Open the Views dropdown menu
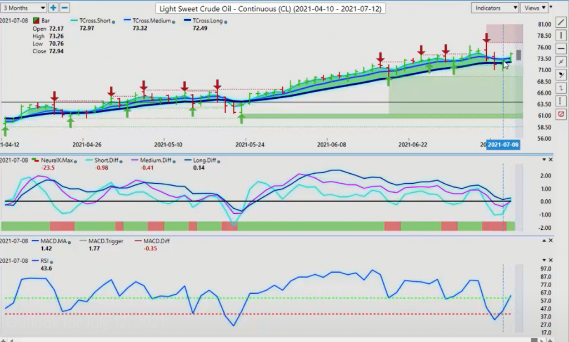Image resolution: width=569 pixels, height=342 pixels. pyautogui.click(x=534, y=8)
